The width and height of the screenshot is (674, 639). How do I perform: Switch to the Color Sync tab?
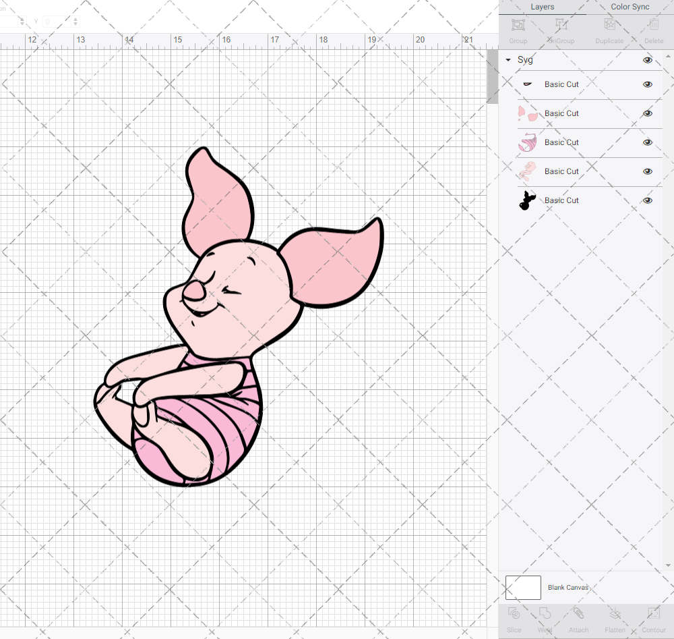pos(630,7)
